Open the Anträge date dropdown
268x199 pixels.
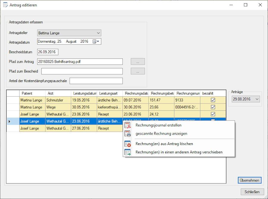(257, 99)
